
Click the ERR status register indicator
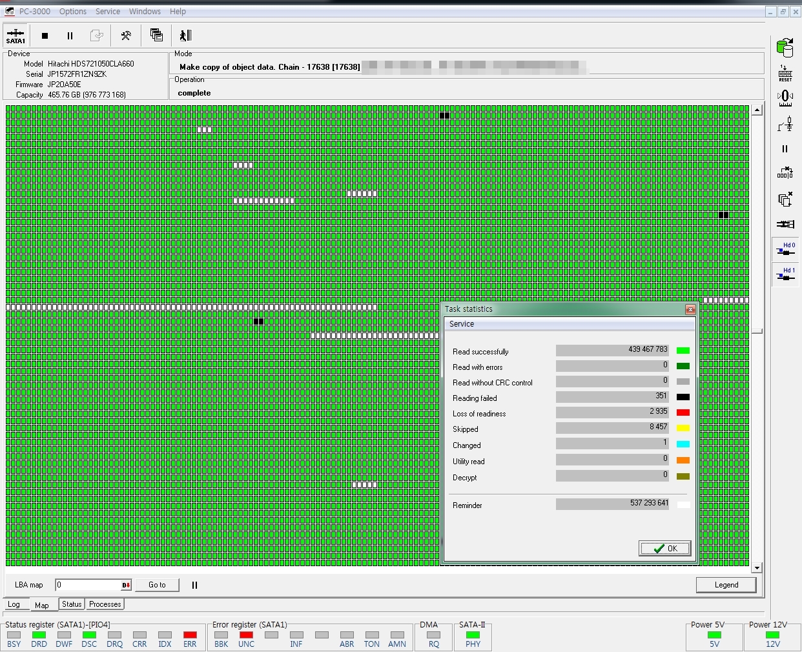(x=190, y=635)
